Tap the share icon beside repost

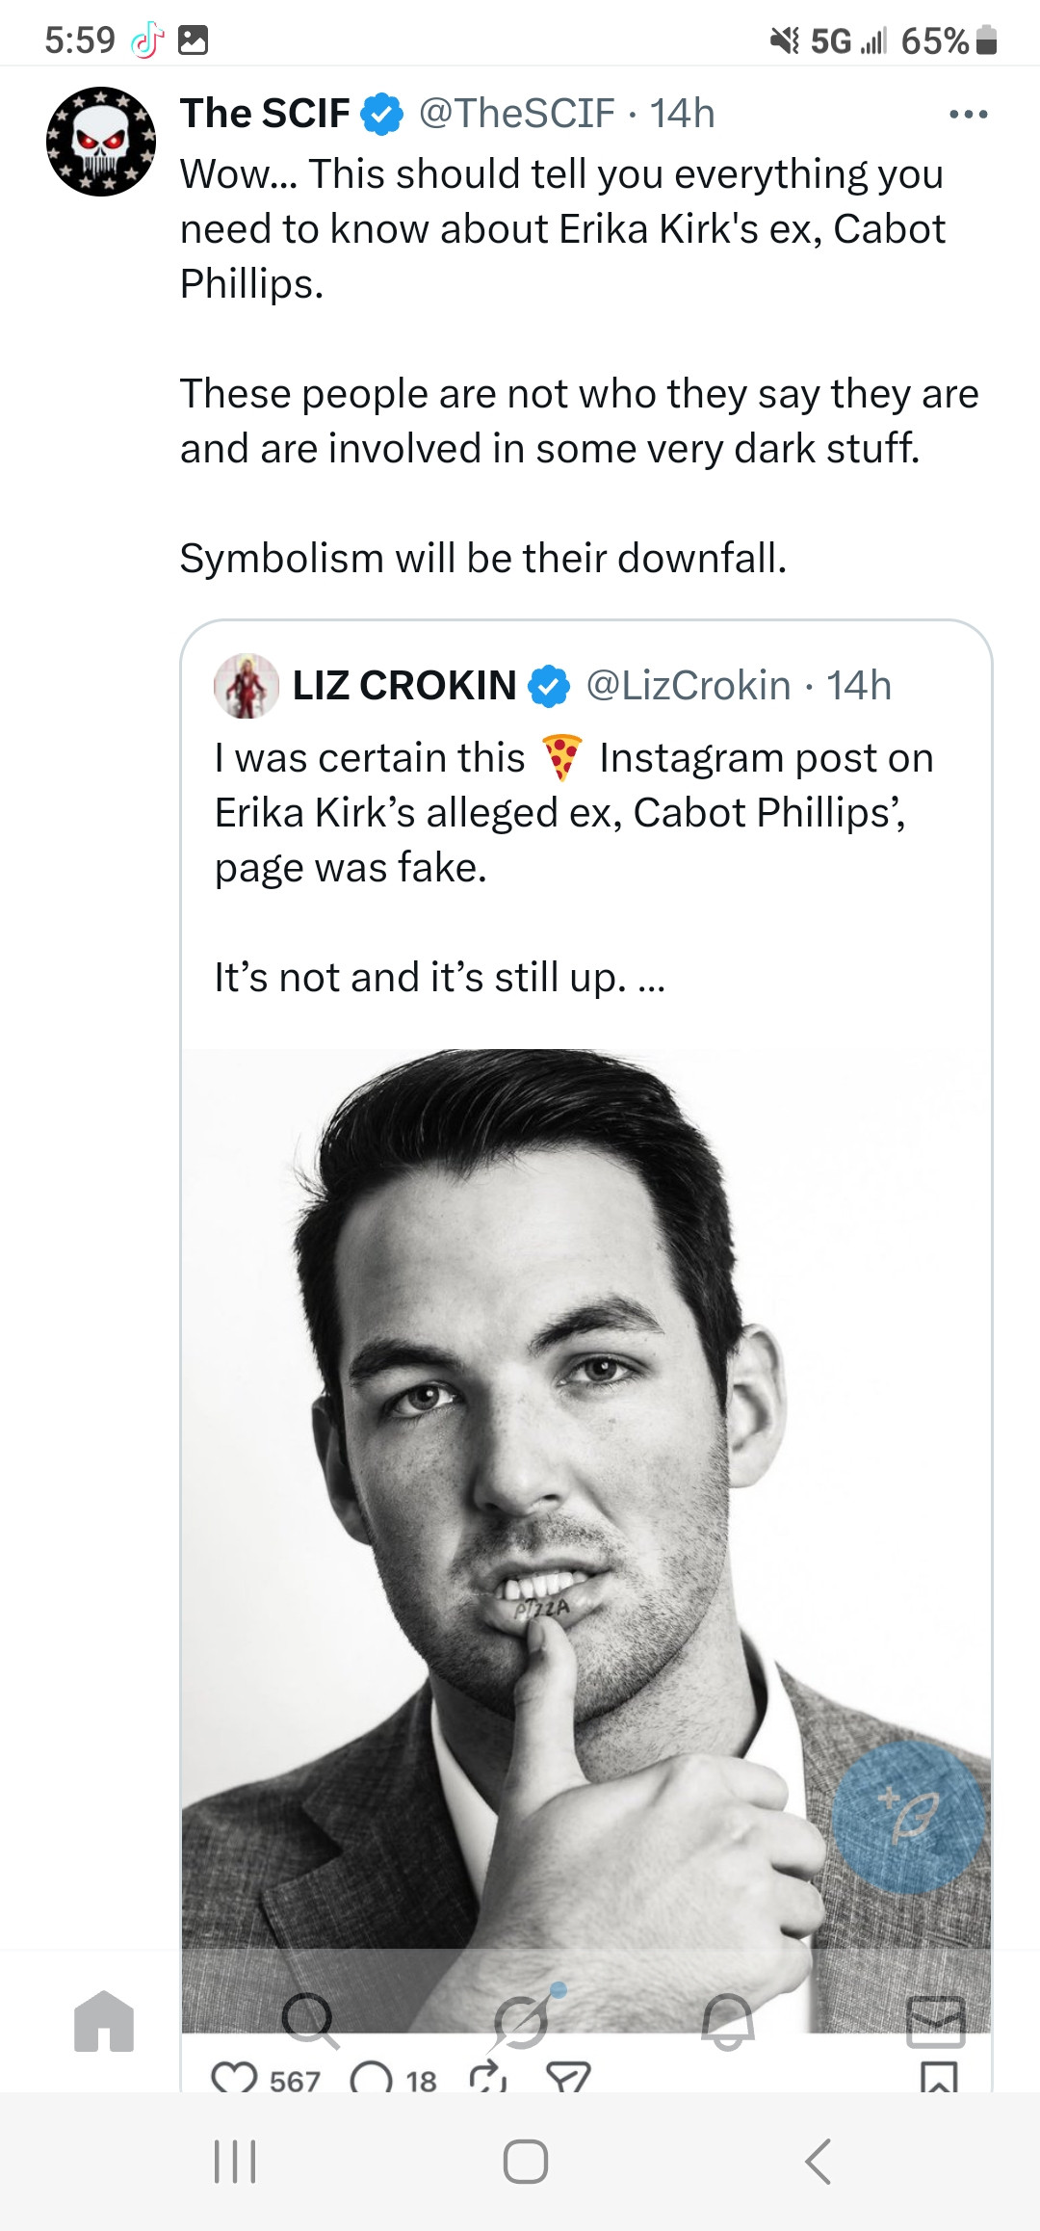coord(568,2079)
